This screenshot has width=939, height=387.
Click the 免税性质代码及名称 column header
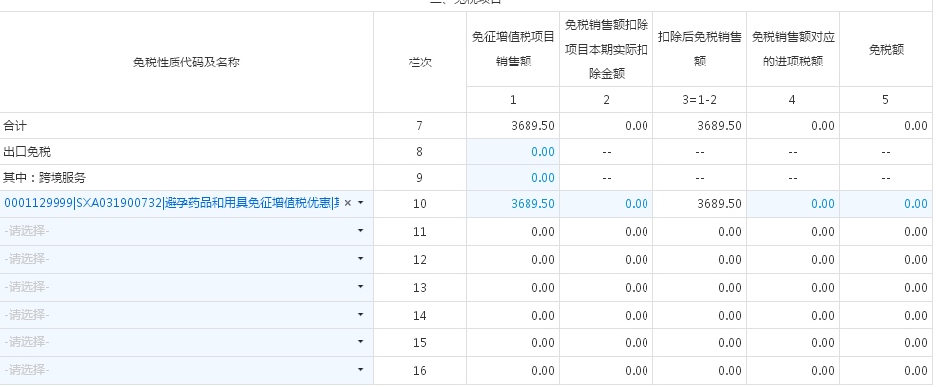coord(186,63)
